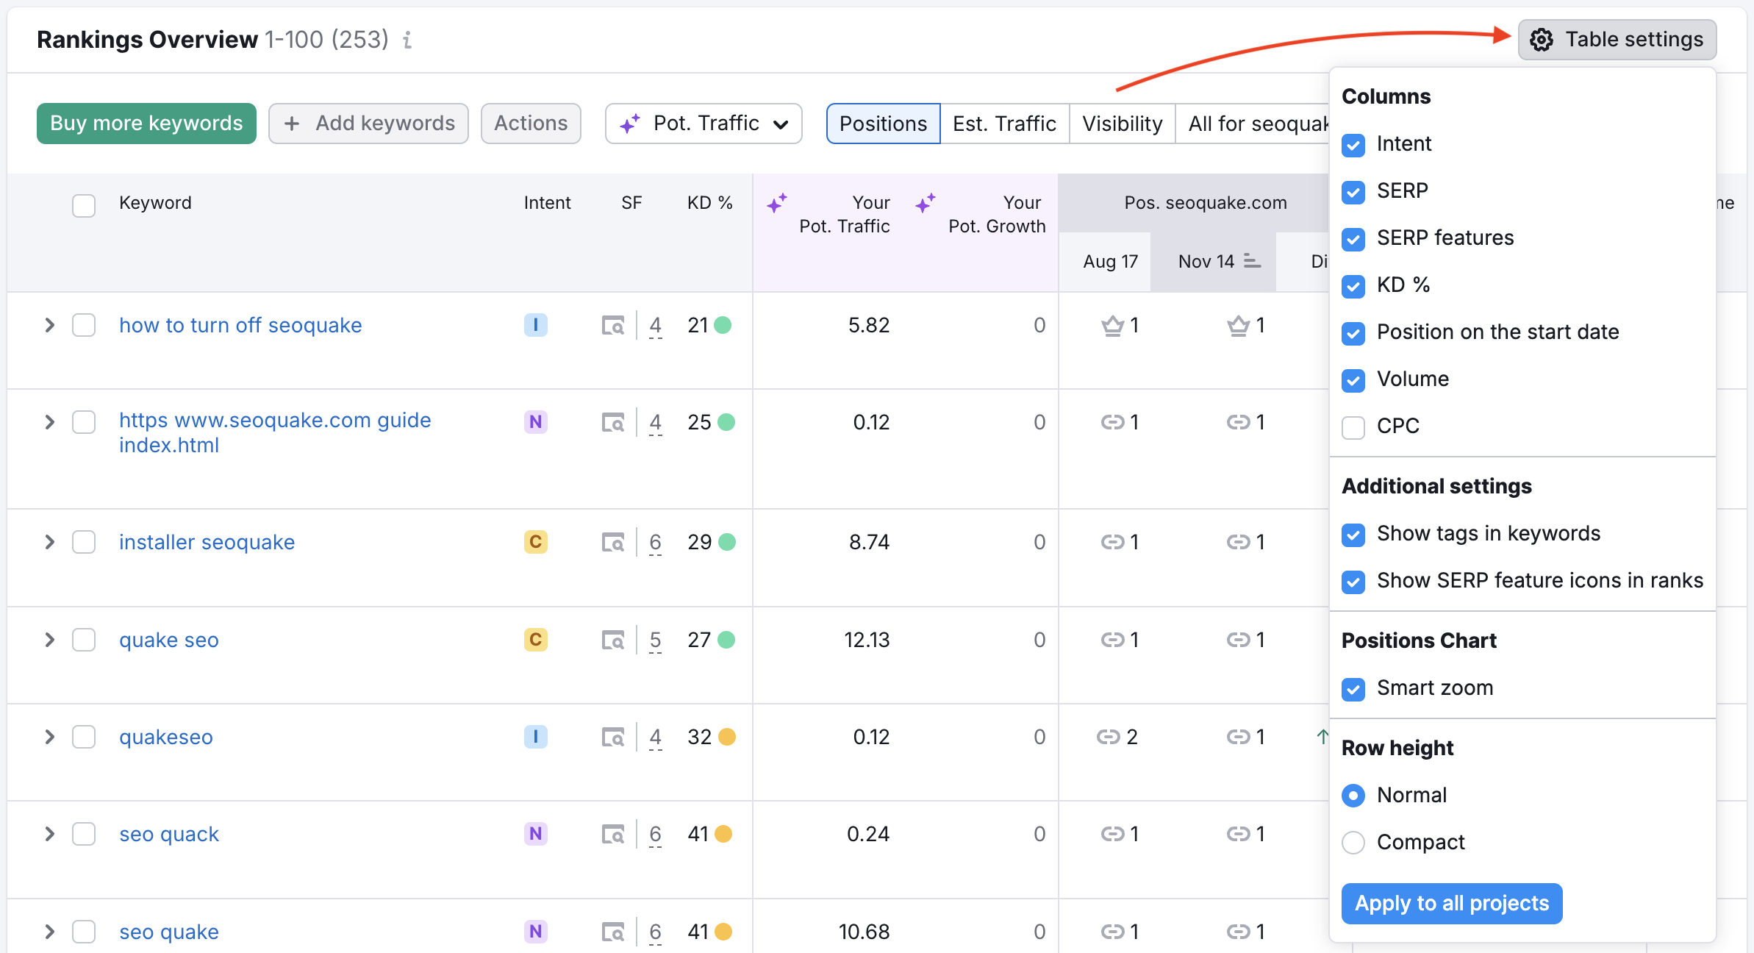The height and width of the screenshot is (953, 1754).
Task: Tick the select-all checkbox in Keyword header
Action: (x=84, y=205)
